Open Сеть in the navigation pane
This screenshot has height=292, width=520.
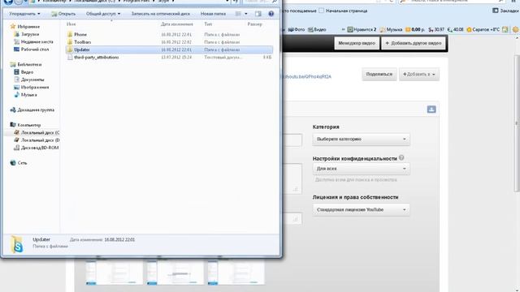pyautogui.click(x=22, y=163)
